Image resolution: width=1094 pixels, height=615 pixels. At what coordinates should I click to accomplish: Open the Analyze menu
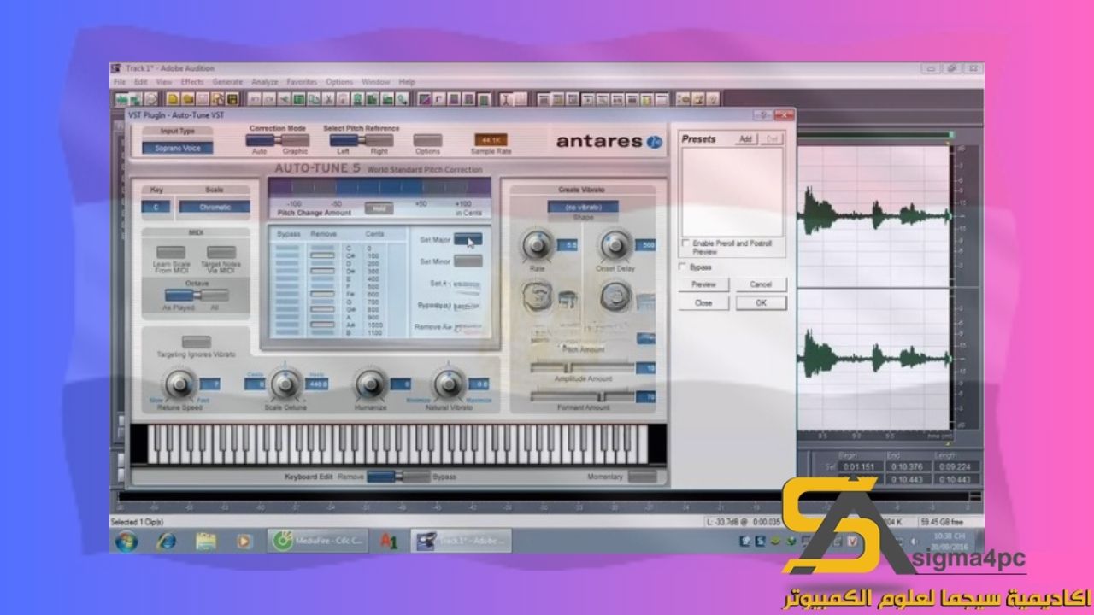point(265,82)
